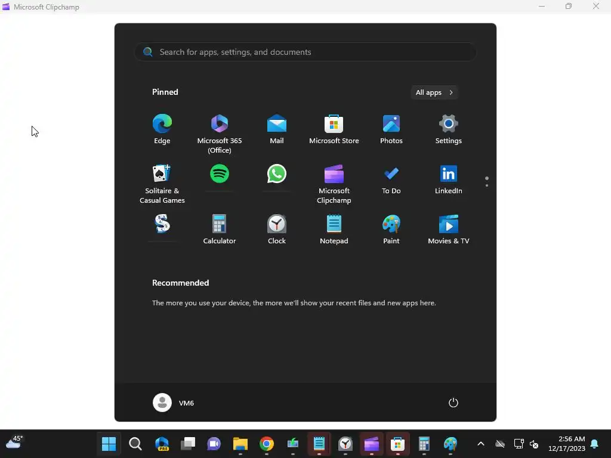Click the Start menu search field
The image size is (611, 458).
point(305,52)
